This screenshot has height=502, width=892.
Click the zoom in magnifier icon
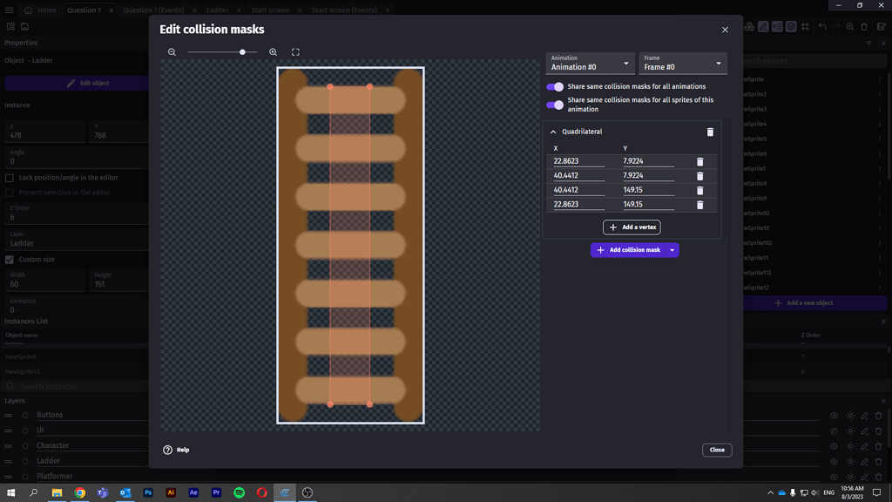coord(274,52)
